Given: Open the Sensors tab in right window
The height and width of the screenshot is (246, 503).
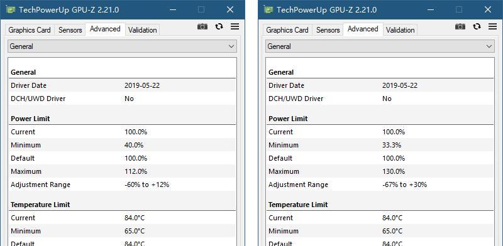Looking at the screenshot, I should (x=328, y=30).
